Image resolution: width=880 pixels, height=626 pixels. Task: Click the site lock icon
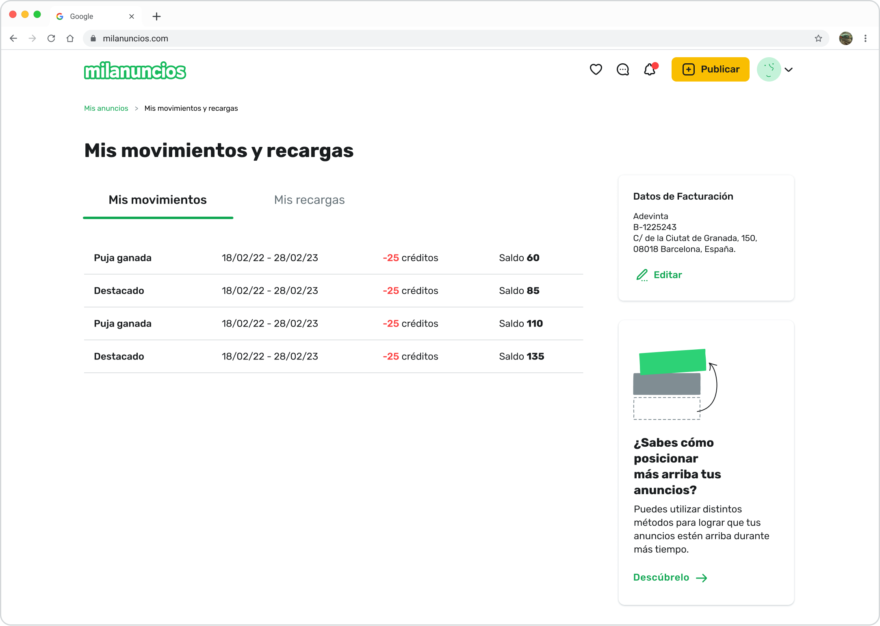[x=93, y=38]
